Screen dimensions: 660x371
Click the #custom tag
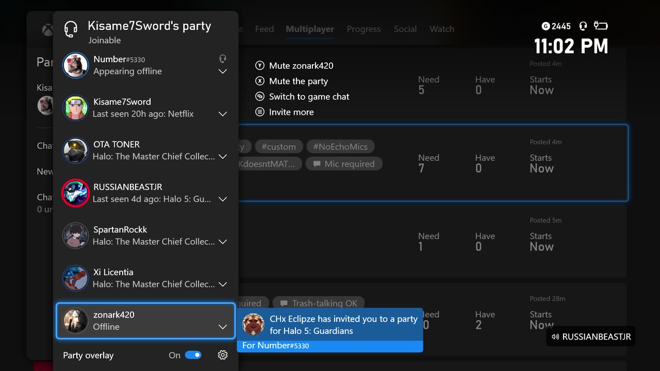point(278,147)
